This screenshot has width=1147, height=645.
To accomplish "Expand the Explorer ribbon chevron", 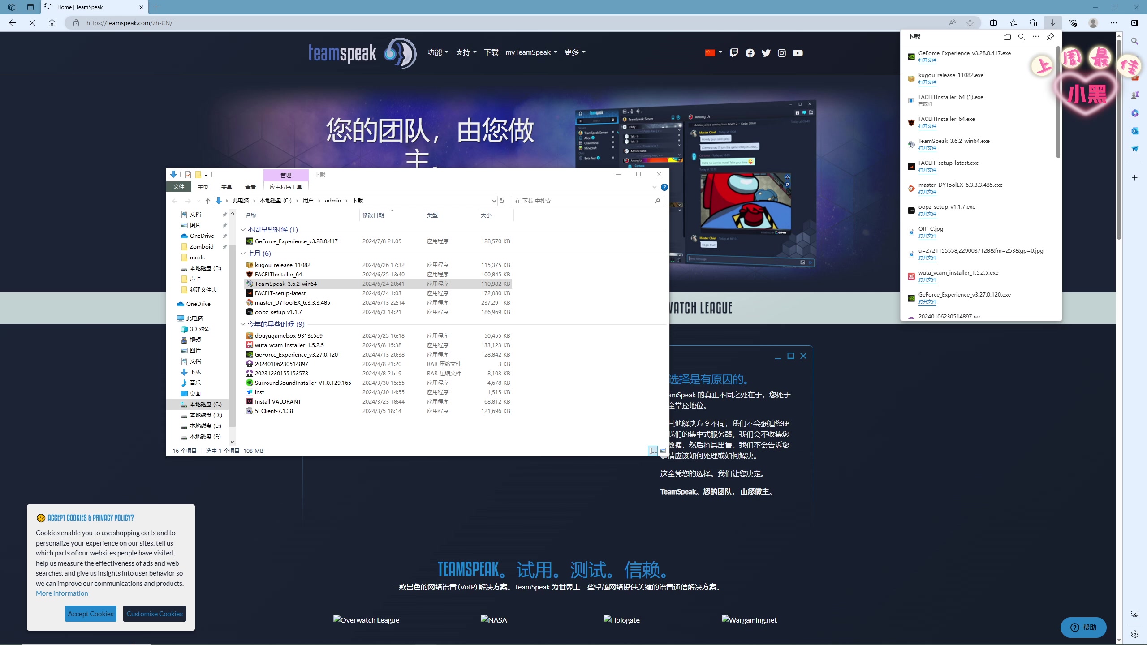I will (654, 187).
